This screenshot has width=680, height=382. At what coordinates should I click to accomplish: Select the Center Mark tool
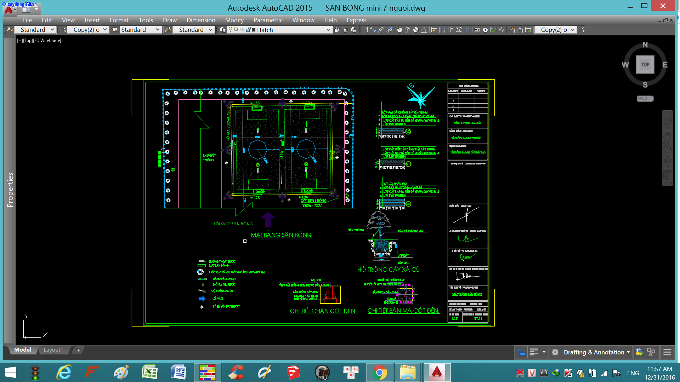[485, 30]
